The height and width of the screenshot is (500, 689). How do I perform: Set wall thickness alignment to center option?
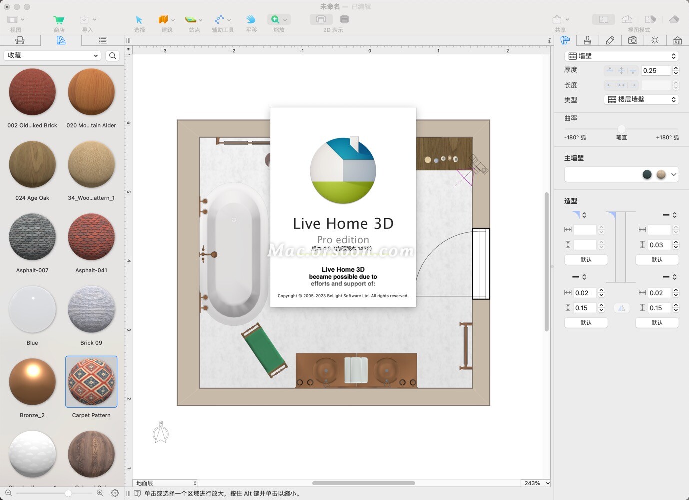[x=621, y=70]
